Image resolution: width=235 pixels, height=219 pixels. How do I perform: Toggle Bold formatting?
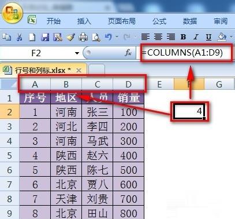click(x=183, y=36)
